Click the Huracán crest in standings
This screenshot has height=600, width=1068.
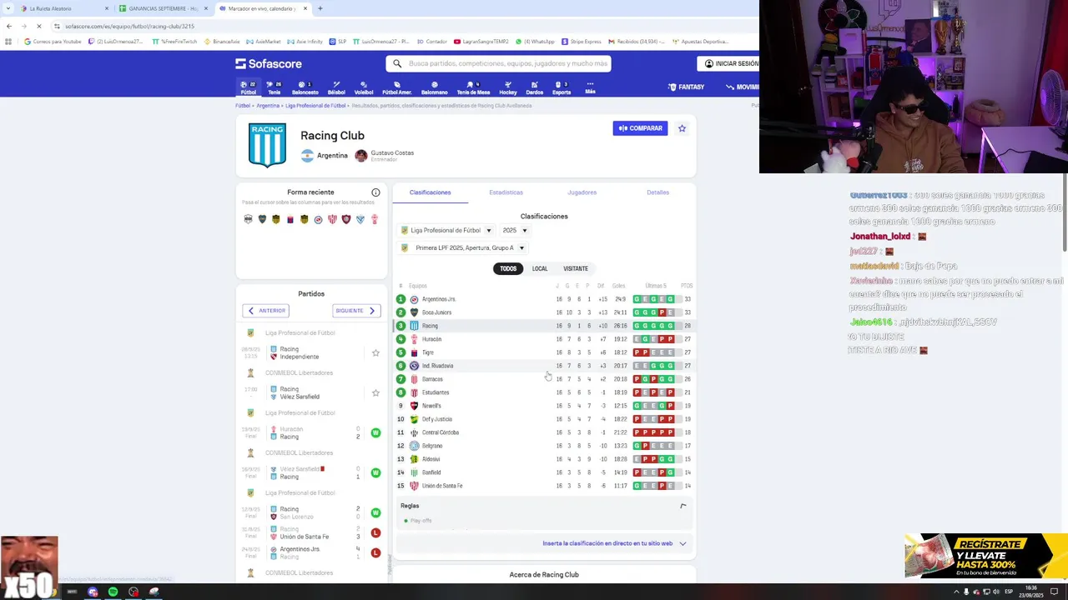coord(414,339)
